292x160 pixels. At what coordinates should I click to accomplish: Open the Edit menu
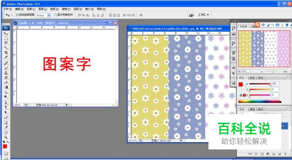(19, 9)
